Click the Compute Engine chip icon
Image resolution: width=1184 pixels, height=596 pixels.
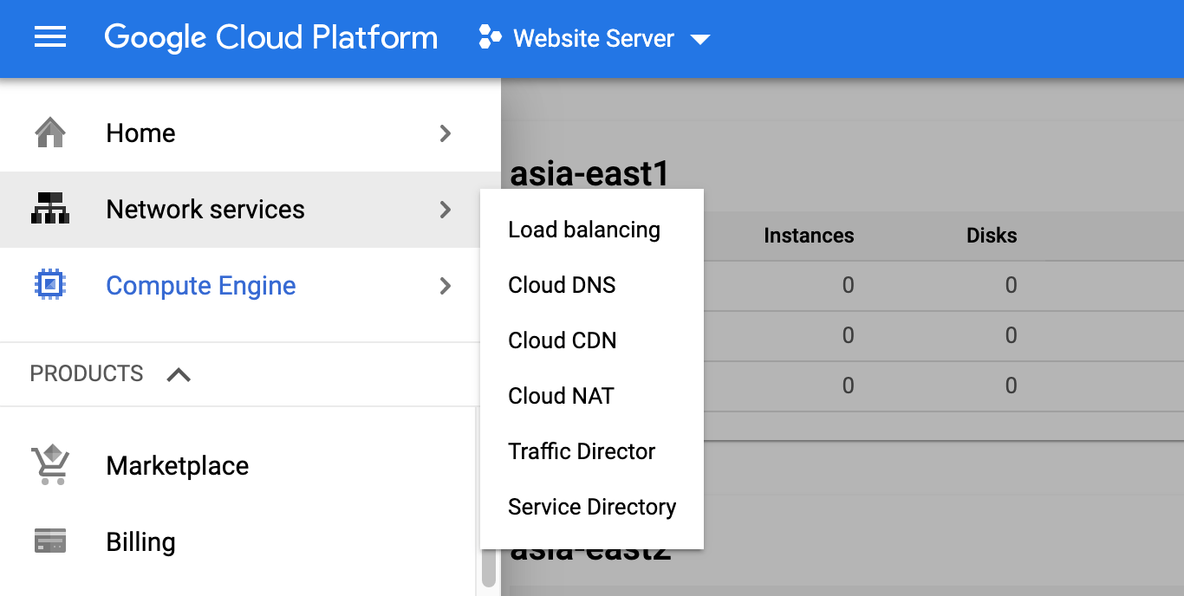50,285
